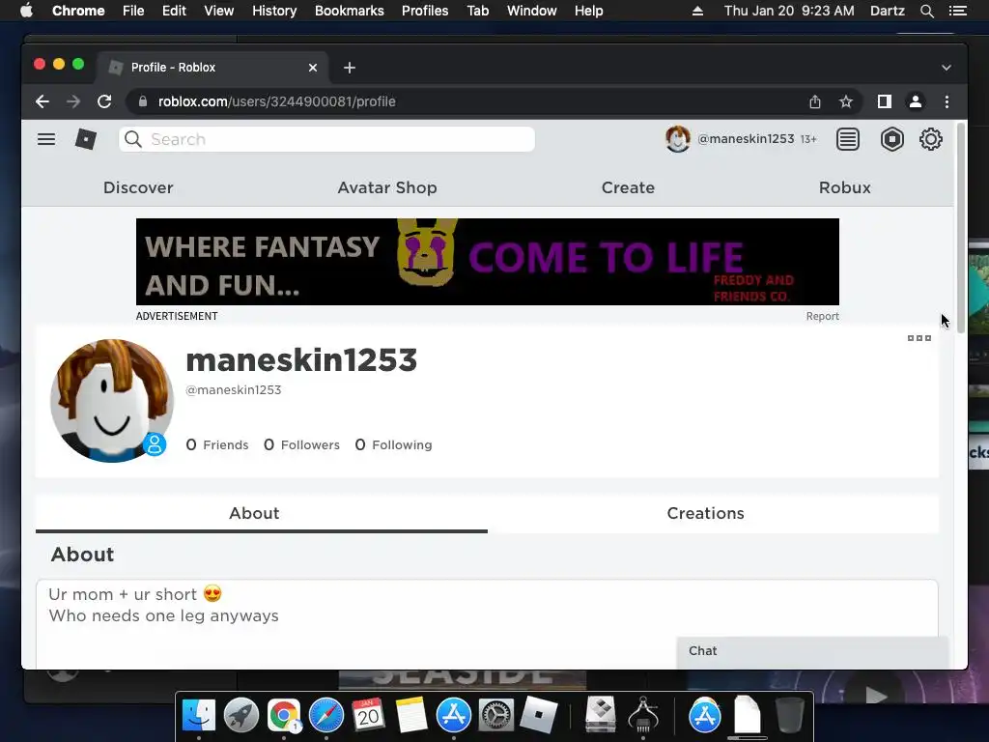The height and width of the screenshot is (742, 989).
Task: Open Trash from the Dock
Action: tap(789, 716)
